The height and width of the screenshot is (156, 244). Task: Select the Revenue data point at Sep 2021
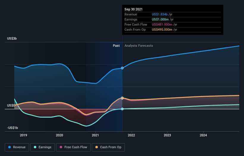(x=122, y=68)
